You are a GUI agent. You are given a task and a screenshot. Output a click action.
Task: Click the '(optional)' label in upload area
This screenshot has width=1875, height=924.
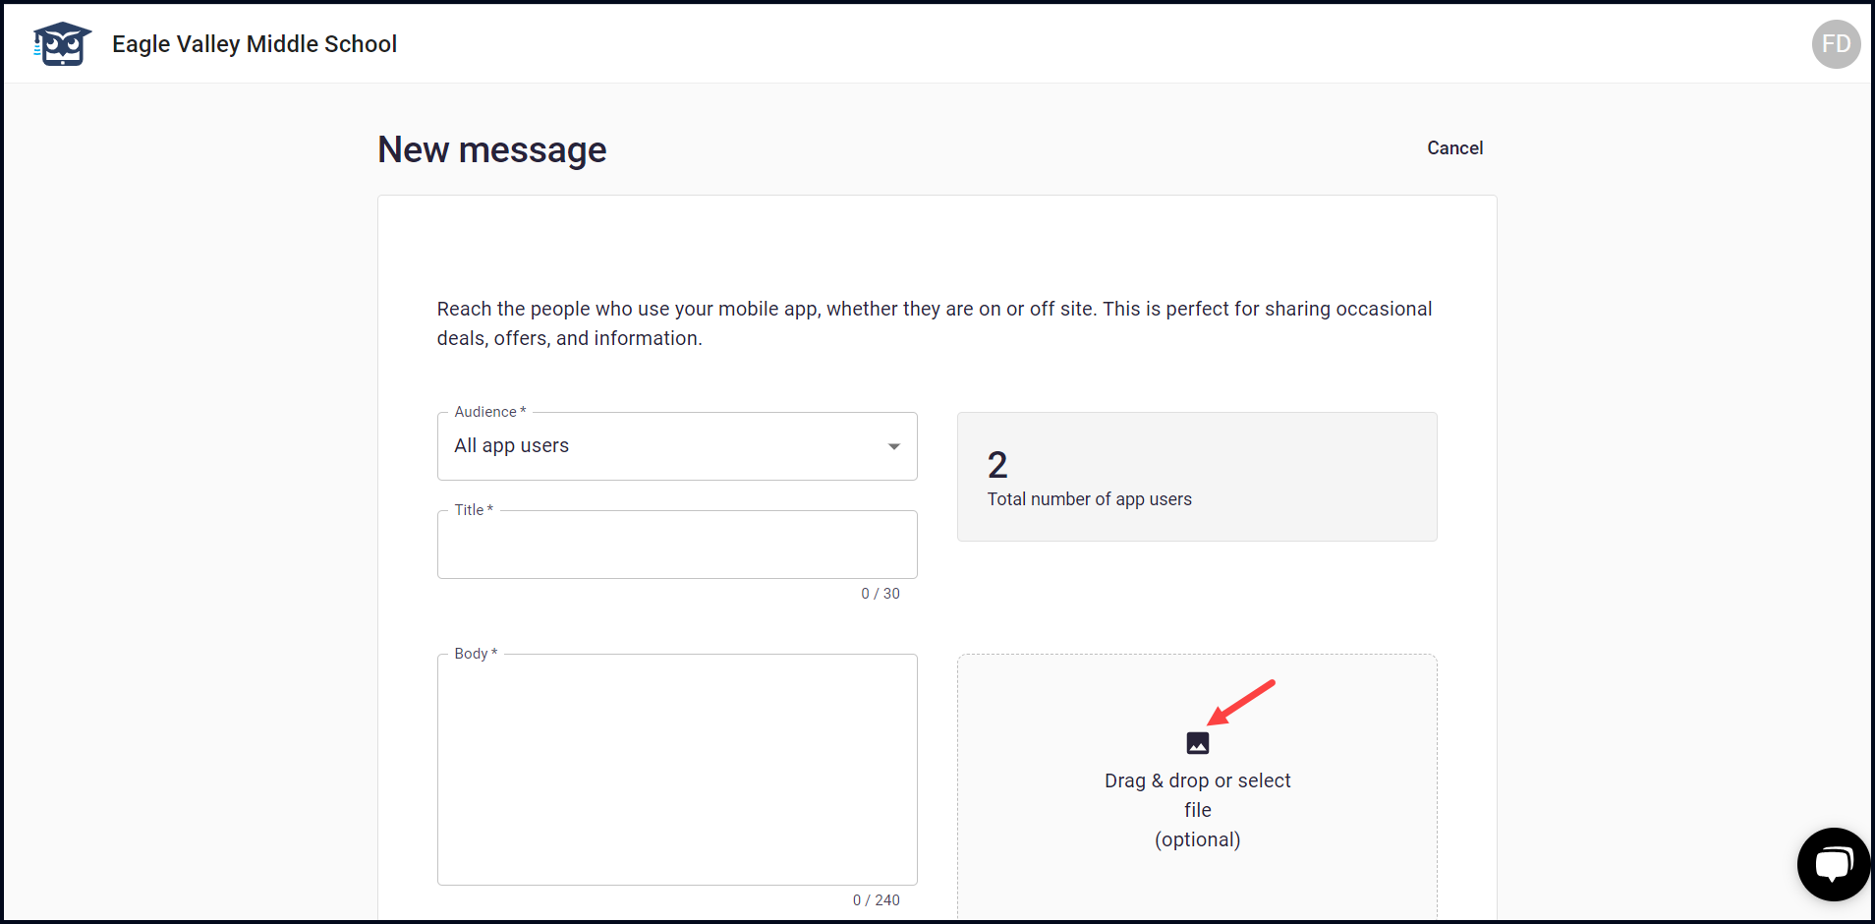[x=1197, y=839]
